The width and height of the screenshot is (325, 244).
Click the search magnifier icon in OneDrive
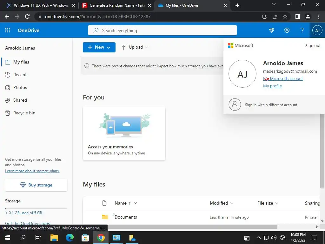point(96,30)
